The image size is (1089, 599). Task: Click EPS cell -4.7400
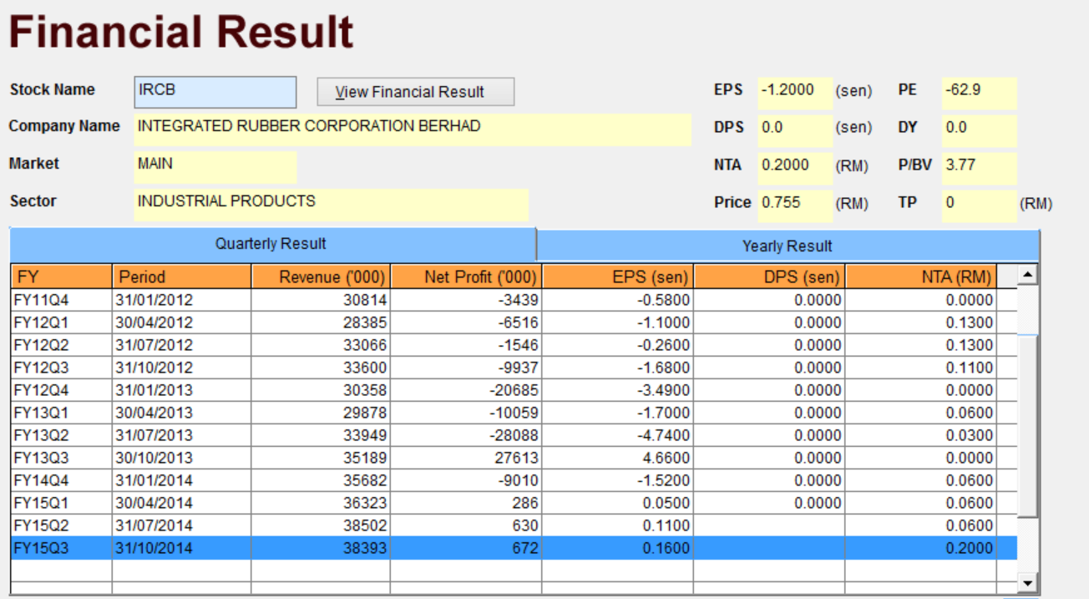click(618, 435)
